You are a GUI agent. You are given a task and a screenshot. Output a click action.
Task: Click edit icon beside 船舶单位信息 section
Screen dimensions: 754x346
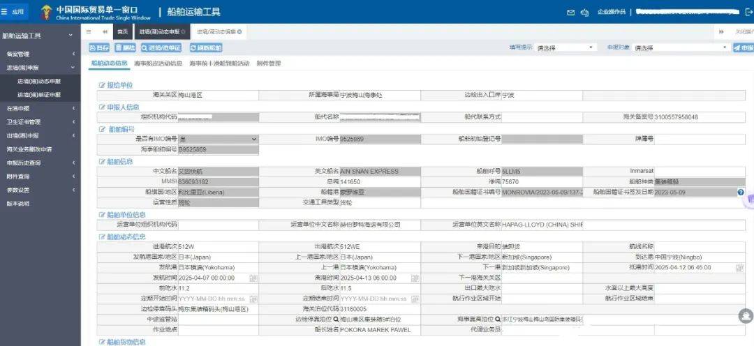click(102, 215)
